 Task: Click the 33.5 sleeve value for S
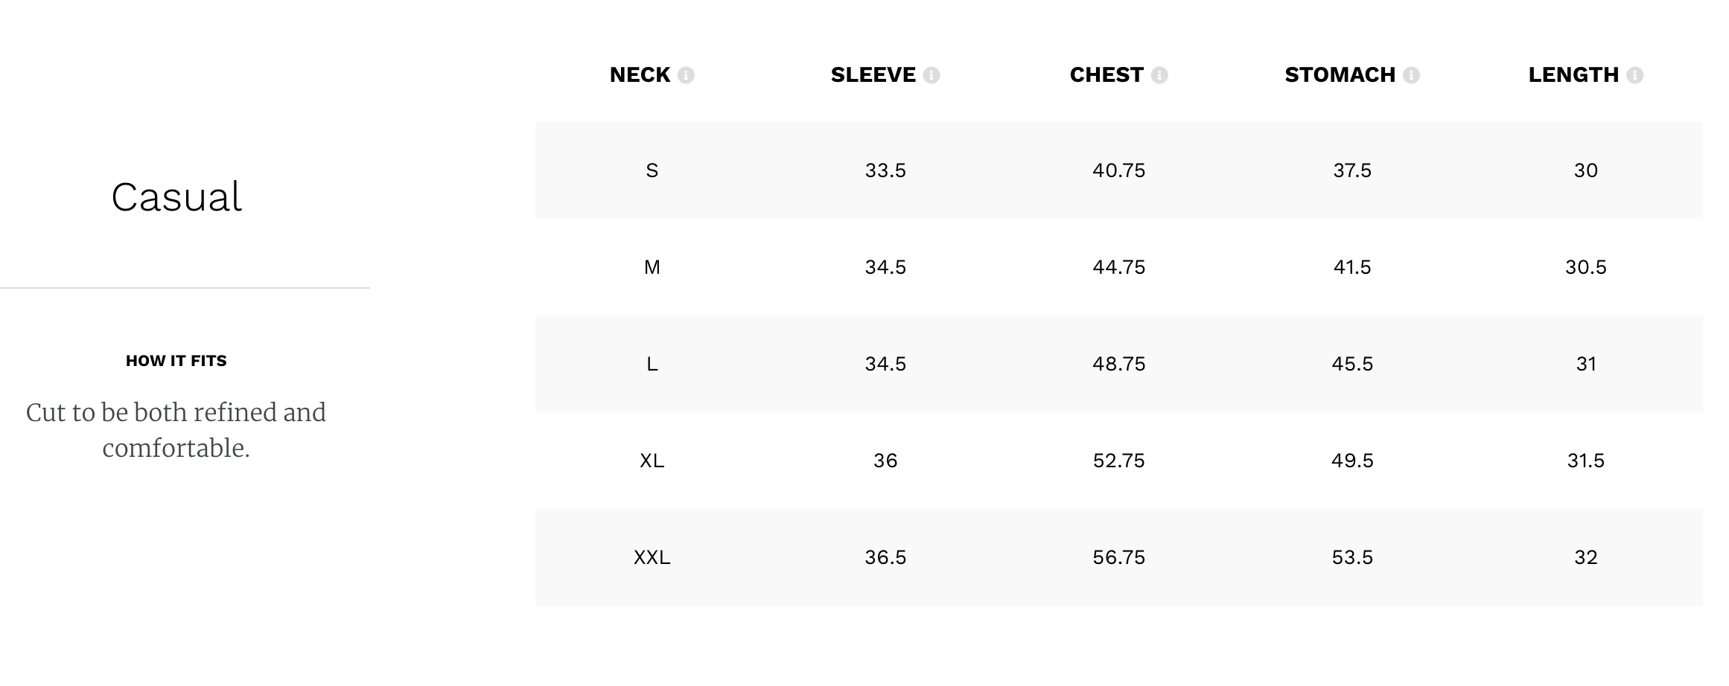pos(885,171)
